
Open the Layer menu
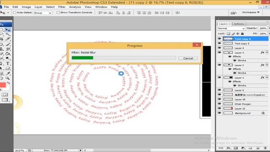pyautogui.click(x=38, y=7)
